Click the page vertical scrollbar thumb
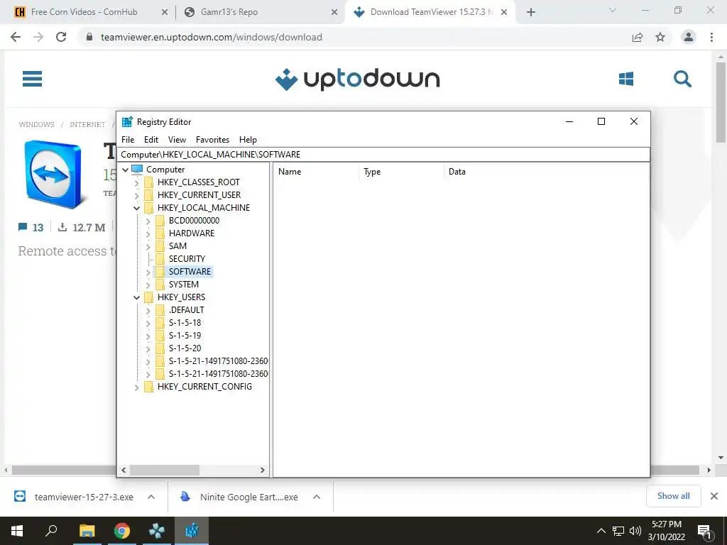The height and width of the screenshot is (545, 727). click(721, 102)
